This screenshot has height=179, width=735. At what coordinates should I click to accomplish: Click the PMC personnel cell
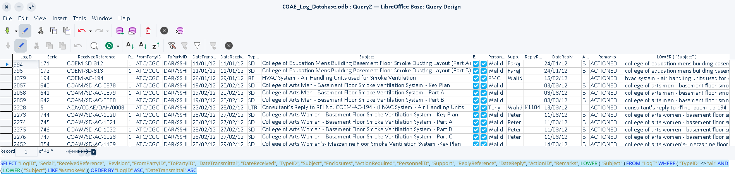(497, 78)
